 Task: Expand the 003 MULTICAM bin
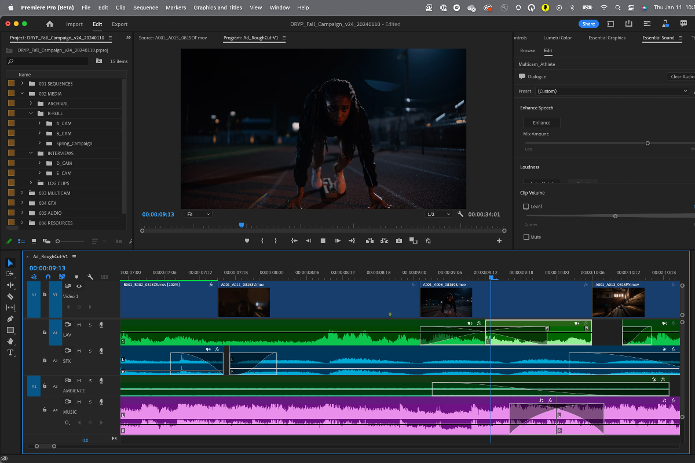(x=22, y=193)
